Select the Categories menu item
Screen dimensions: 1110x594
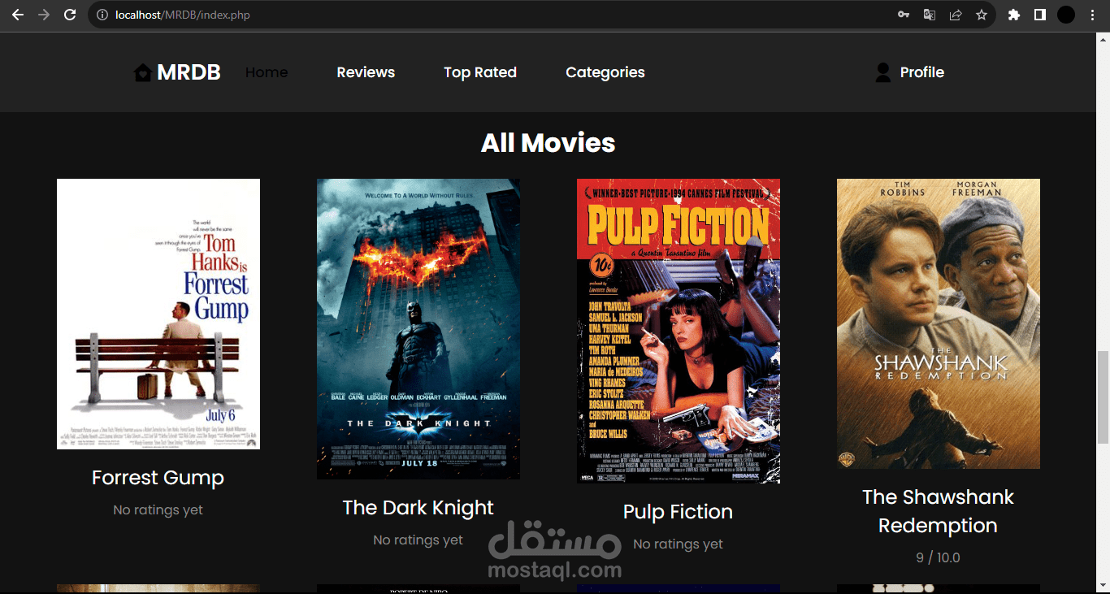pos(605,72)
